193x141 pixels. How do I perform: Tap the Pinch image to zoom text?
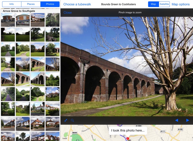(130, 12)
